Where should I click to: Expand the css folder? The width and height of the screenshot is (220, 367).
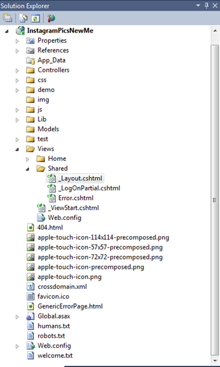[17, 80]
